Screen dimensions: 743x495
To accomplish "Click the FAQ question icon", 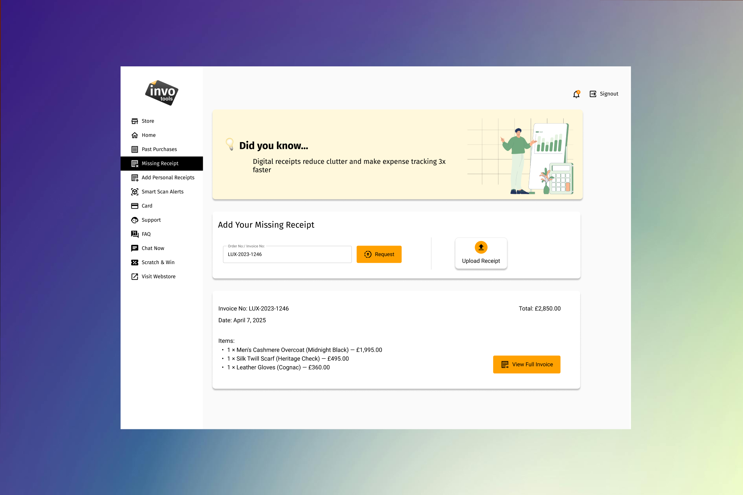I will [135, 234].
